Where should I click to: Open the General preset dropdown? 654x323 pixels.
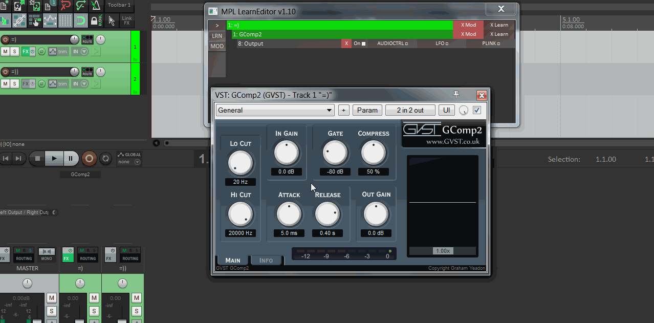pos(275,110)
